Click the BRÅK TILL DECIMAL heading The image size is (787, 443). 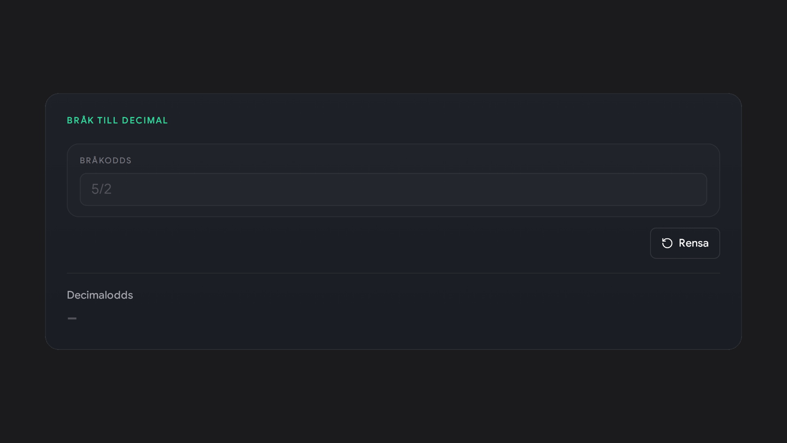coord(117,120)
